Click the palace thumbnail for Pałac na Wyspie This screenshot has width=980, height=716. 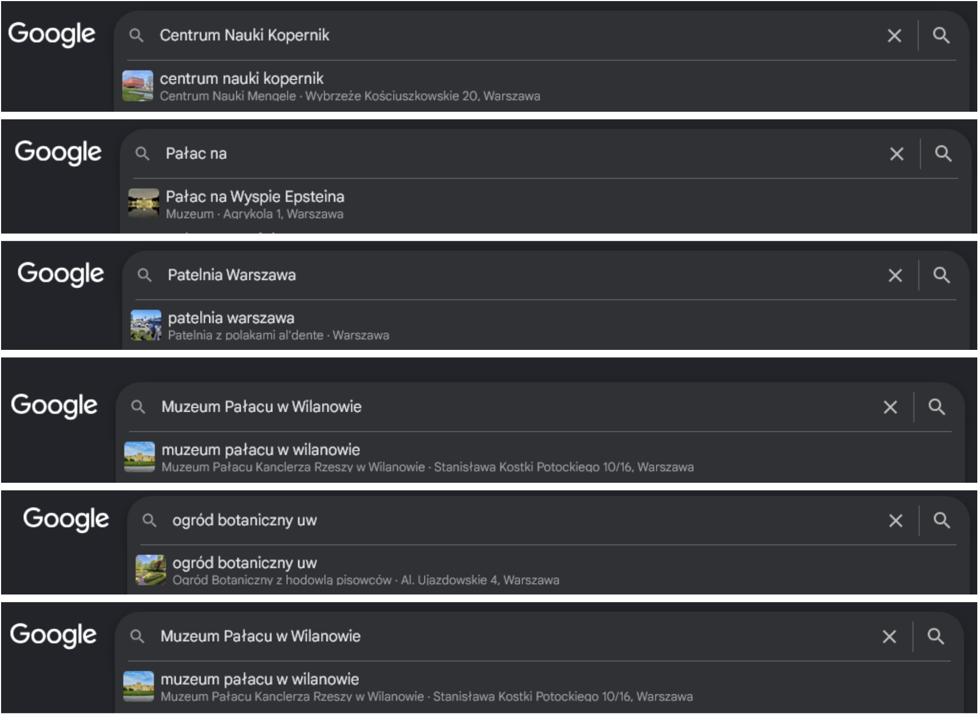click(x=144, y=204)
